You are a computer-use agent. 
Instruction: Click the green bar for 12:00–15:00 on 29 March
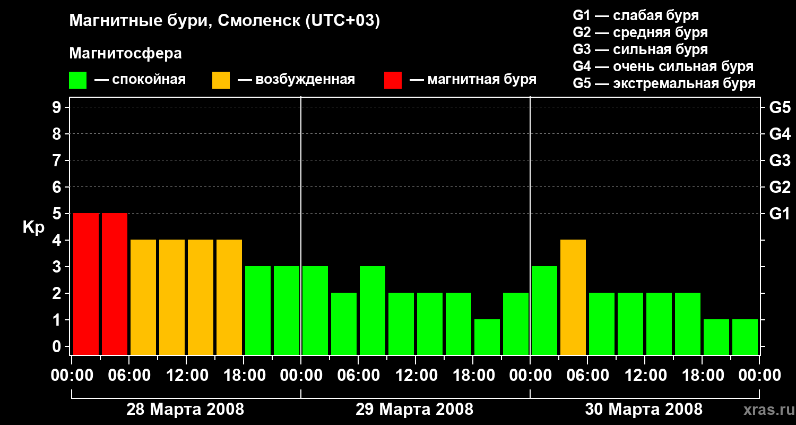coord(430,324)
